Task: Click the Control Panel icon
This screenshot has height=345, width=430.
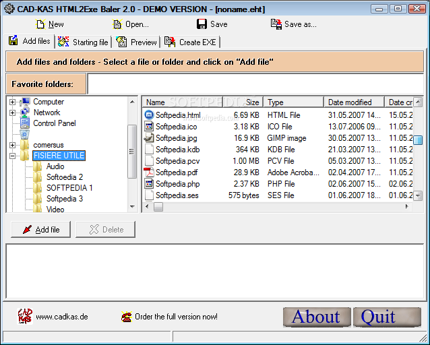Action: point(25,123)
